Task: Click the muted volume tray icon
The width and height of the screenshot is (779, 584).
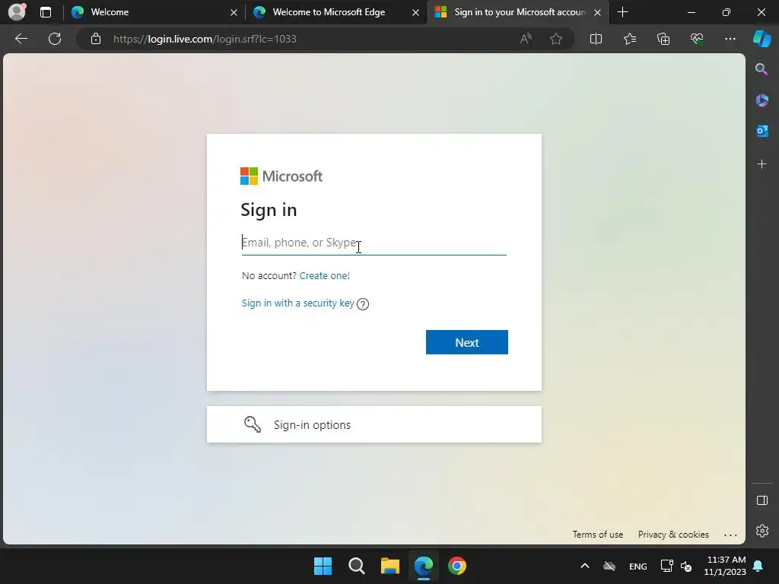Action: (x=686, y=566)
